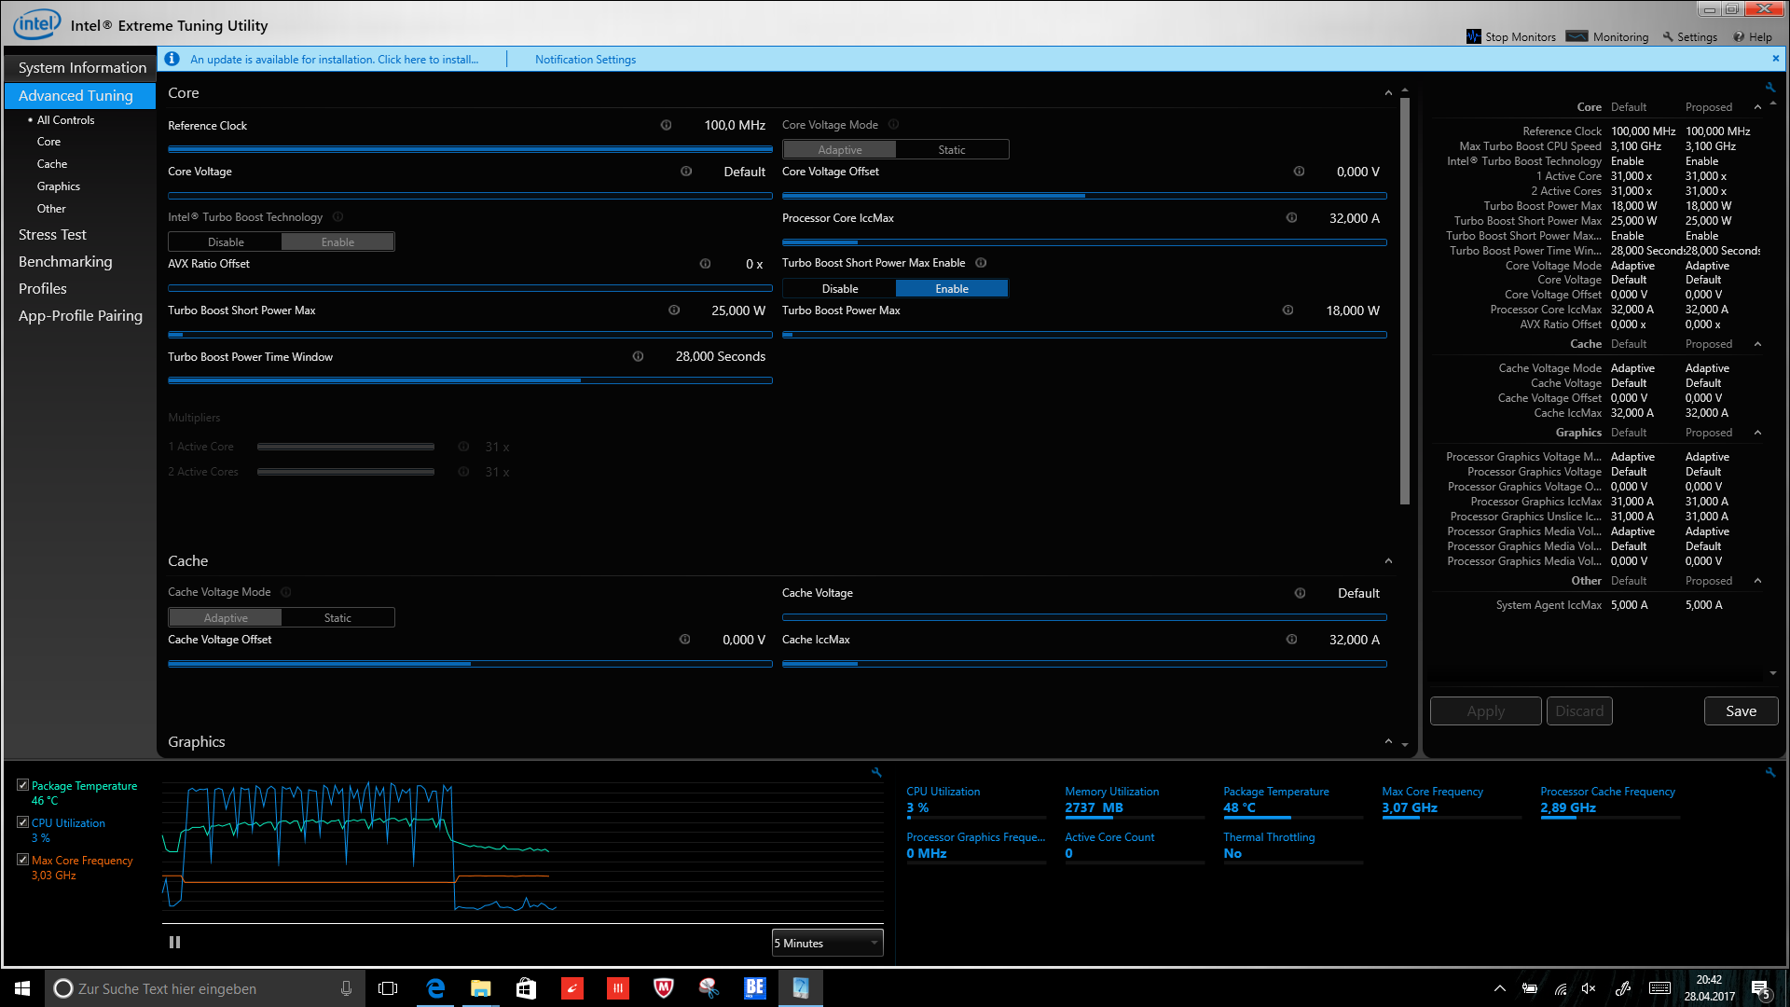The width and height of the screenshot is (1790, 1007).
Task: Collapse Graphics group in summary panel
Action: [1757, 433]
